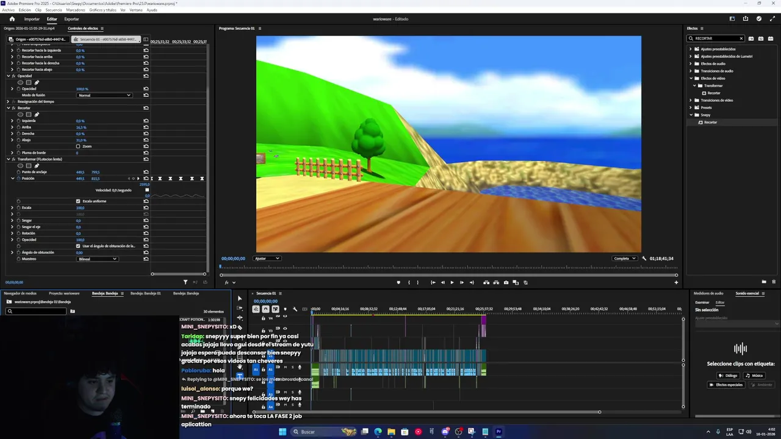Switch to the Importar workspace tab
The height and width of the screenshot is (439, 781).
pos(32,19)
